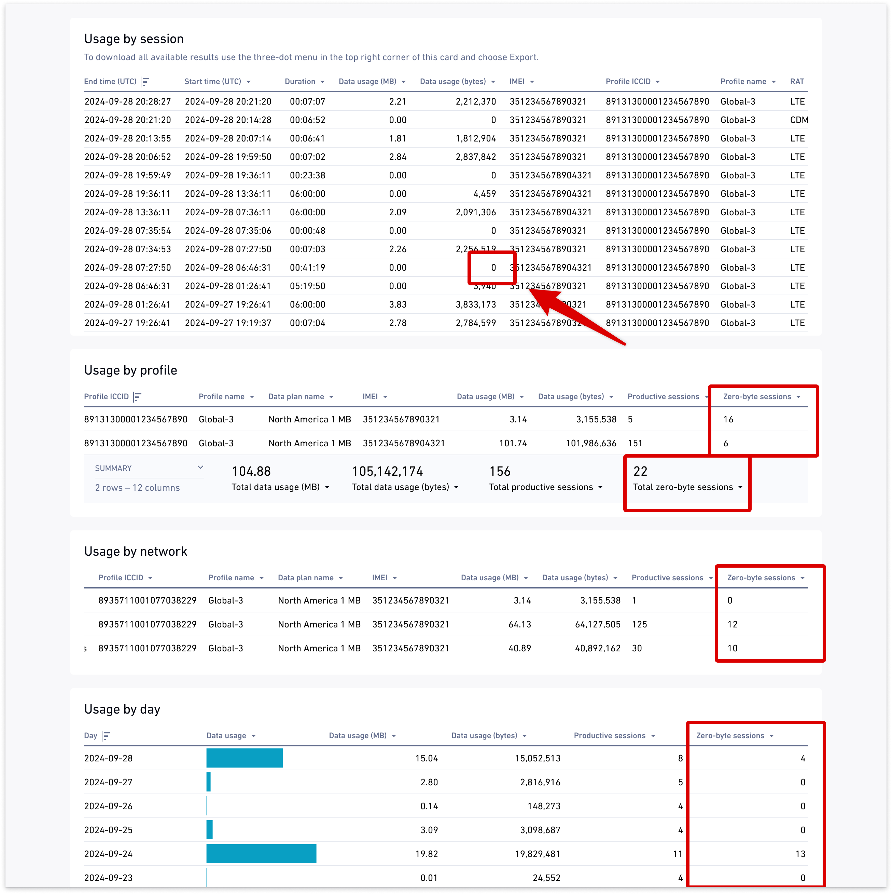
Task: Open Zero-byte sessions dropdown in Usage by day
Action: (771, 736)
